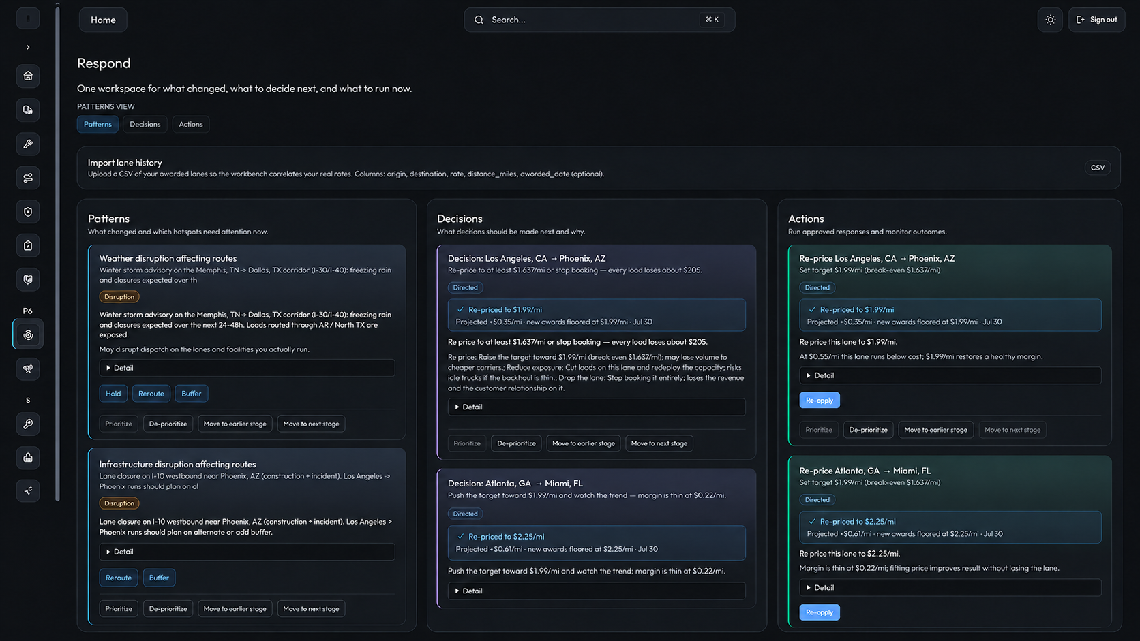Open the shield icon in sidebar
The width and height of the screenshot is (1140, 641).
(x=28, y=212)
